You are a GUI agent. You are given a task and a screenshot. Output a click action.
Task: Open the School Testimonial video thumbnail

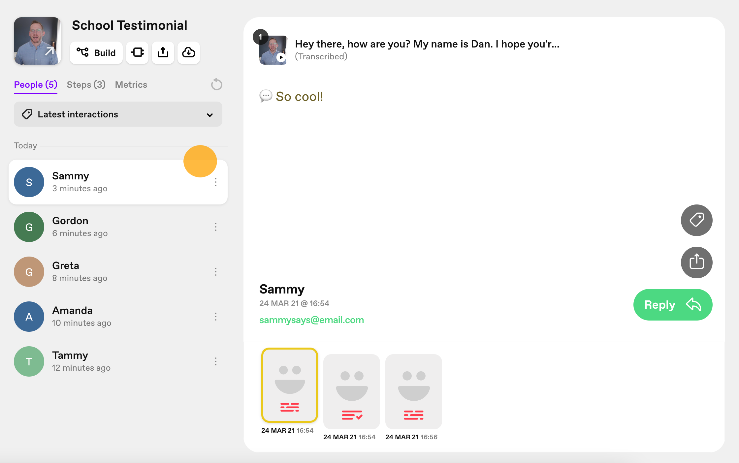(38, 41)
